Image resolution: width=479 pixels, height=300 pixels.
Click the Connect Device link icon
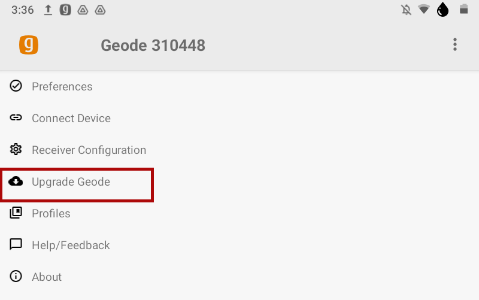(x=16, y=118)
